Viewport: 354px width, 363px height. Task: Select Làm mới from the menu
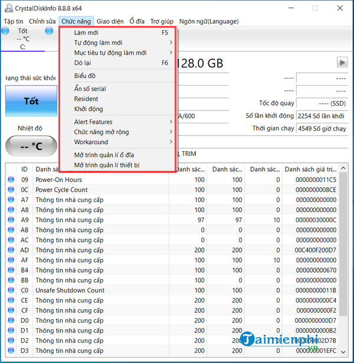coord(86,32)
